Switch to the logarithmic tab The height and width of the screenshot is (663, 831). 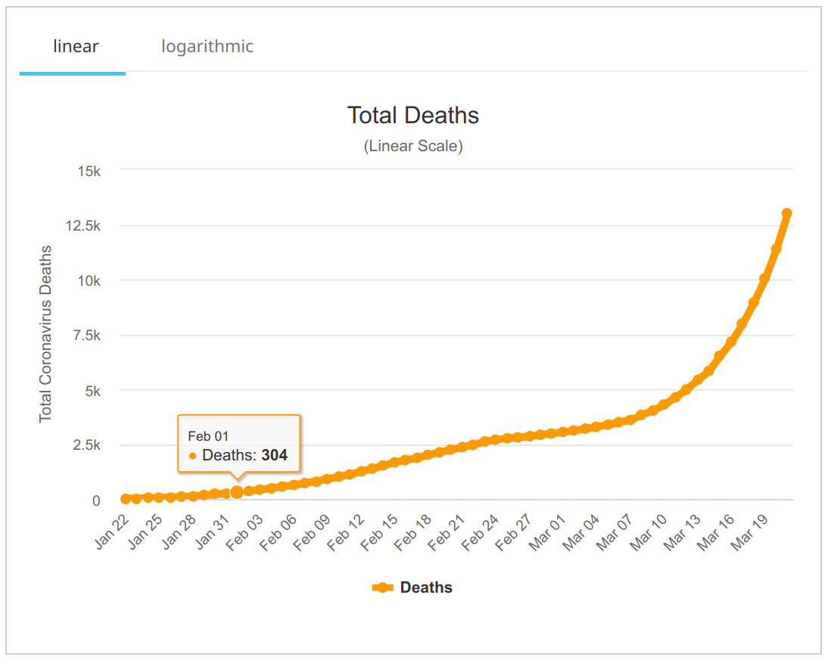207,46
